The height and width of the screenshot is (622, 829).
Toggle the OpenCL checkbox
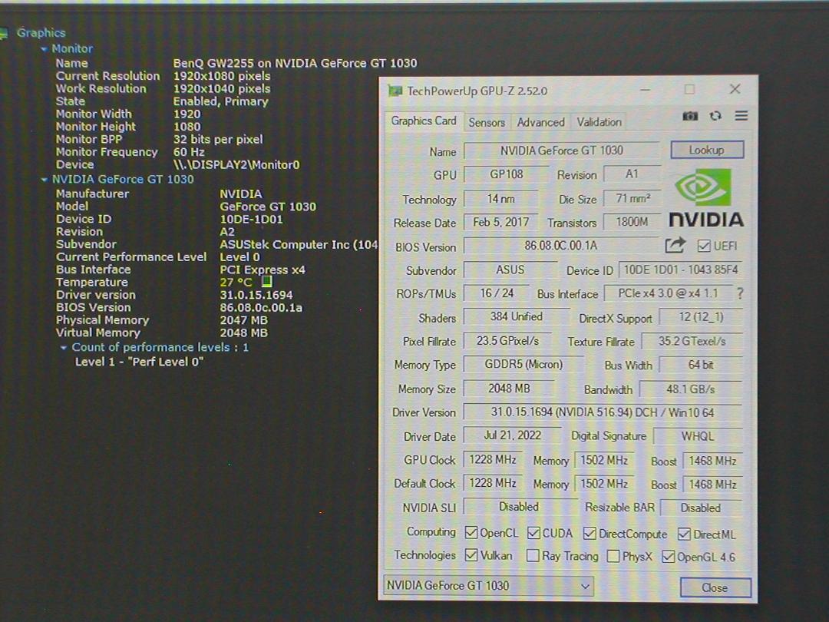point(471,533)
